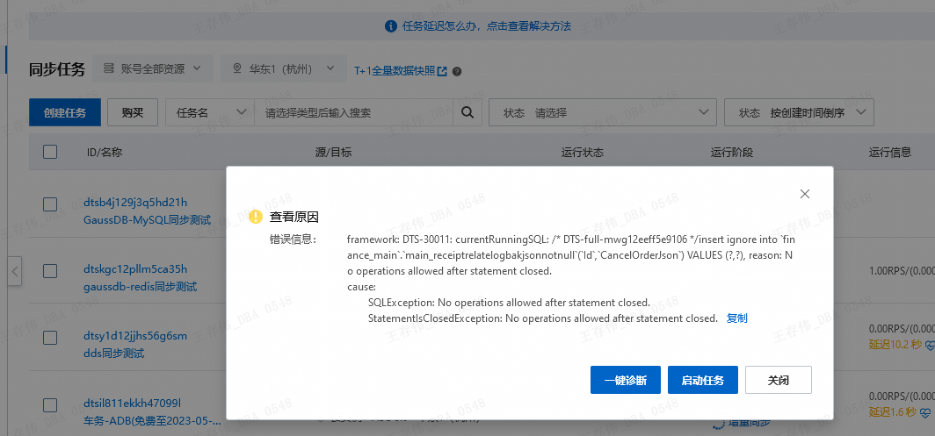Expand the 华东1（杭州） region selector
935x436 pixels.
coord(283,68)
